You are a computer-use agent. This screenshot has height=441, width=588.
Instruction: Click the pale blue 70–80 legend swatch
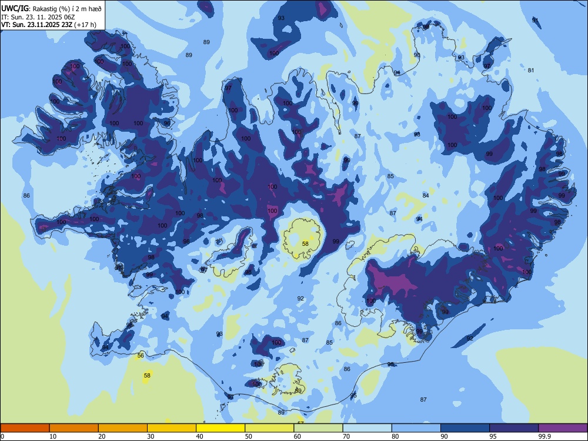point(367,428)
